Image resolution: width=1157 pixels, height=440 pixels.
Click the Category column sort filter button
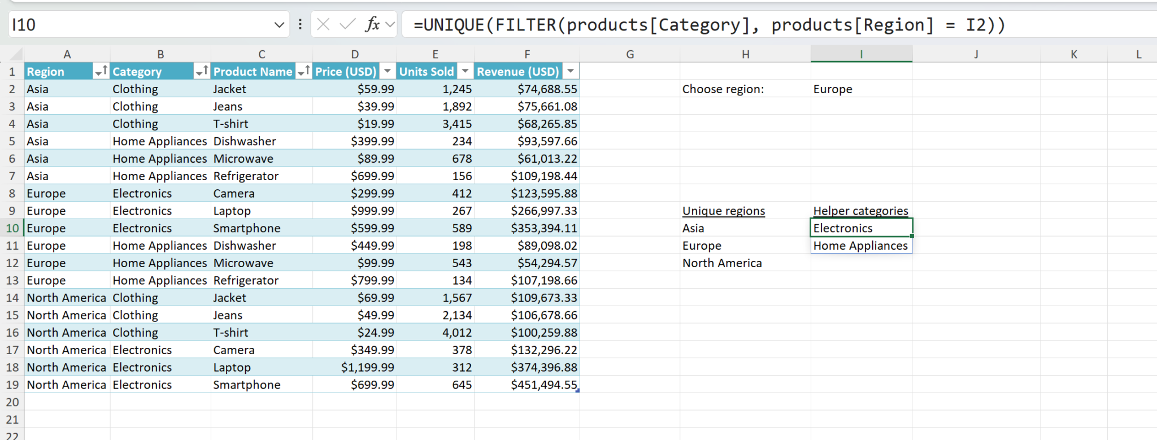point(202,71)
